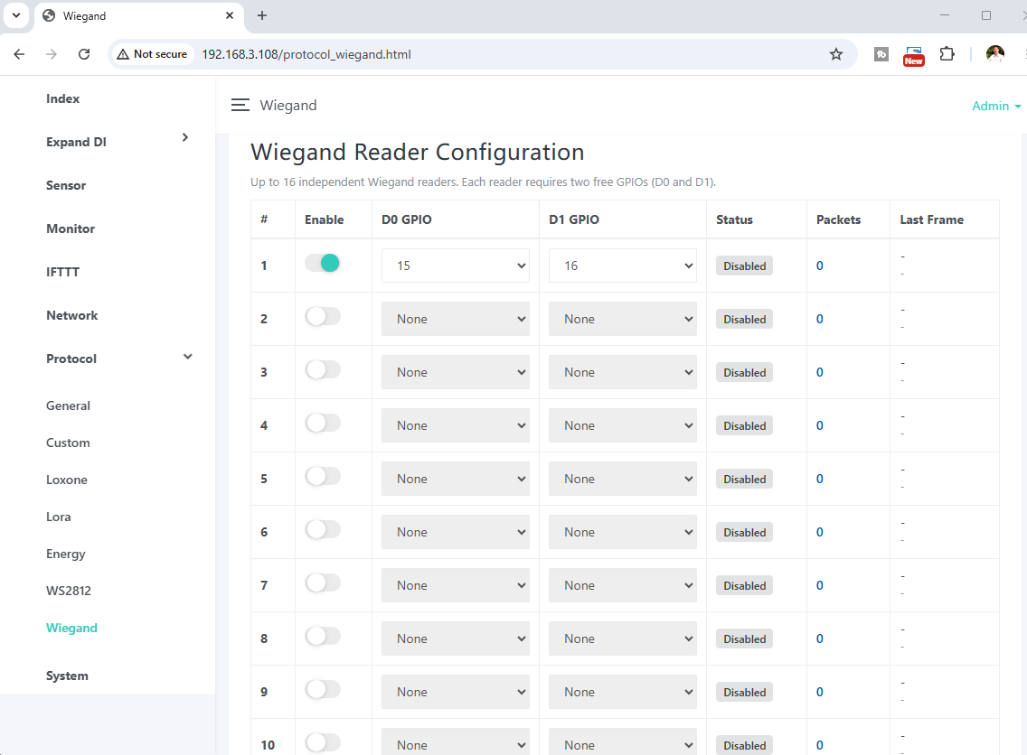
Task: Open D1 GPIO dropdown for reader 7
Action: (x=623, y=585)
